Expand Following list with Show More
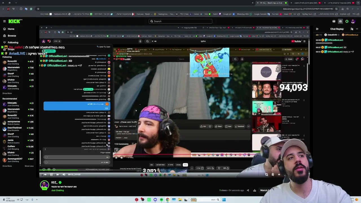Viewport: 361px width, 203px height. point(7,93)
